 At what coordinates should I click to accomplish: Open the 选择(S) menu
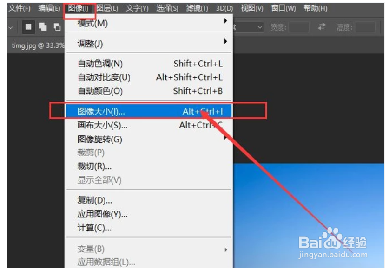tap(167, 8)
